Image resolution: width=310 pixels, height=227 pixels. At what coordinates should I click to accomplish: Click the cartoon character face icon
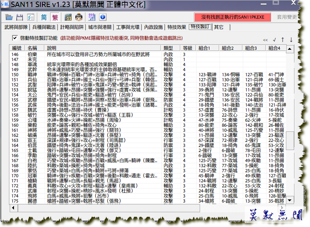(x=79, y=17)
